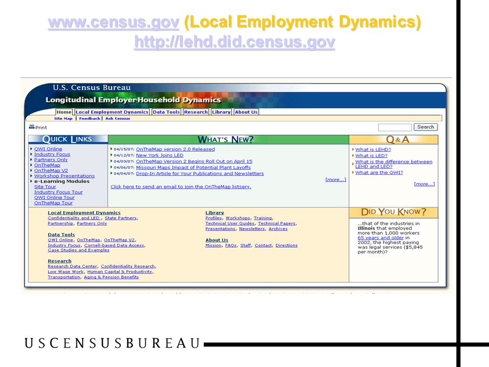
Task: Open 'New York Joins LED' news item
Action: pos(159,155)
